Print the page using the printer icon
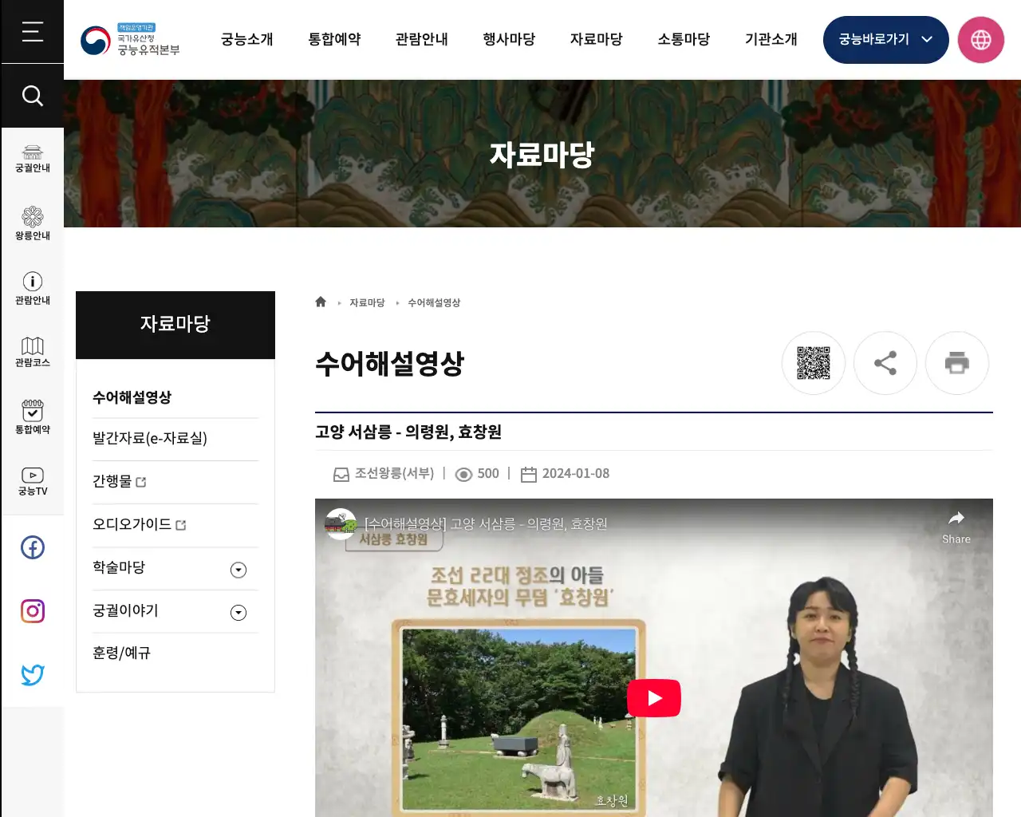The height and width of the screenshot is (817, 1021). (957, 363)
